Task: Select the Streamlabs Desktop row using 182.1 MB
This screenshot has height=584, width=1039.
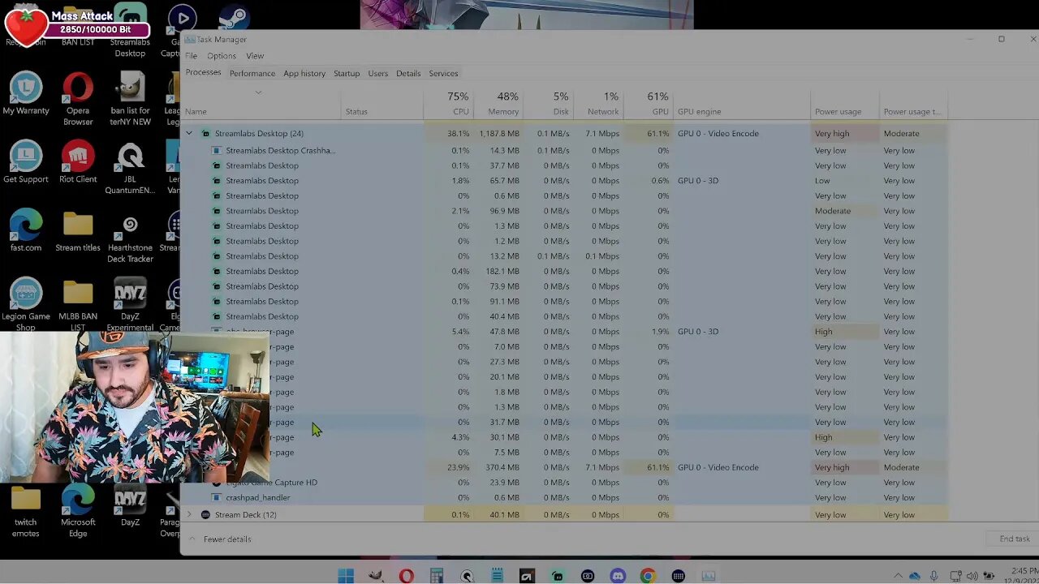Action: (564, 271)
